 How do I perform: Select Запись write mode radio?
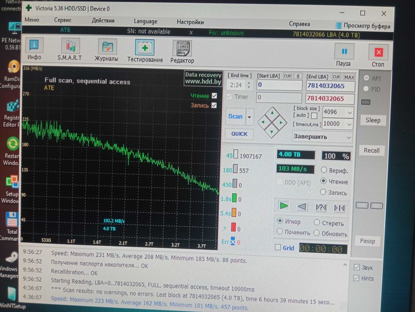tap(323, 192)
